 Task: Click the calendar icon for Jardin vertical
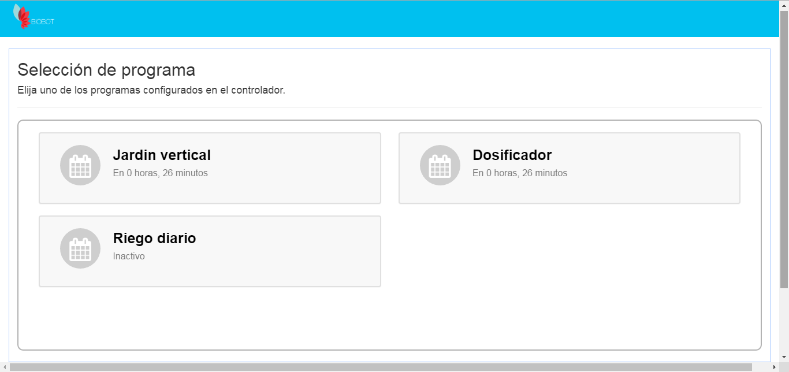(80, 165)
